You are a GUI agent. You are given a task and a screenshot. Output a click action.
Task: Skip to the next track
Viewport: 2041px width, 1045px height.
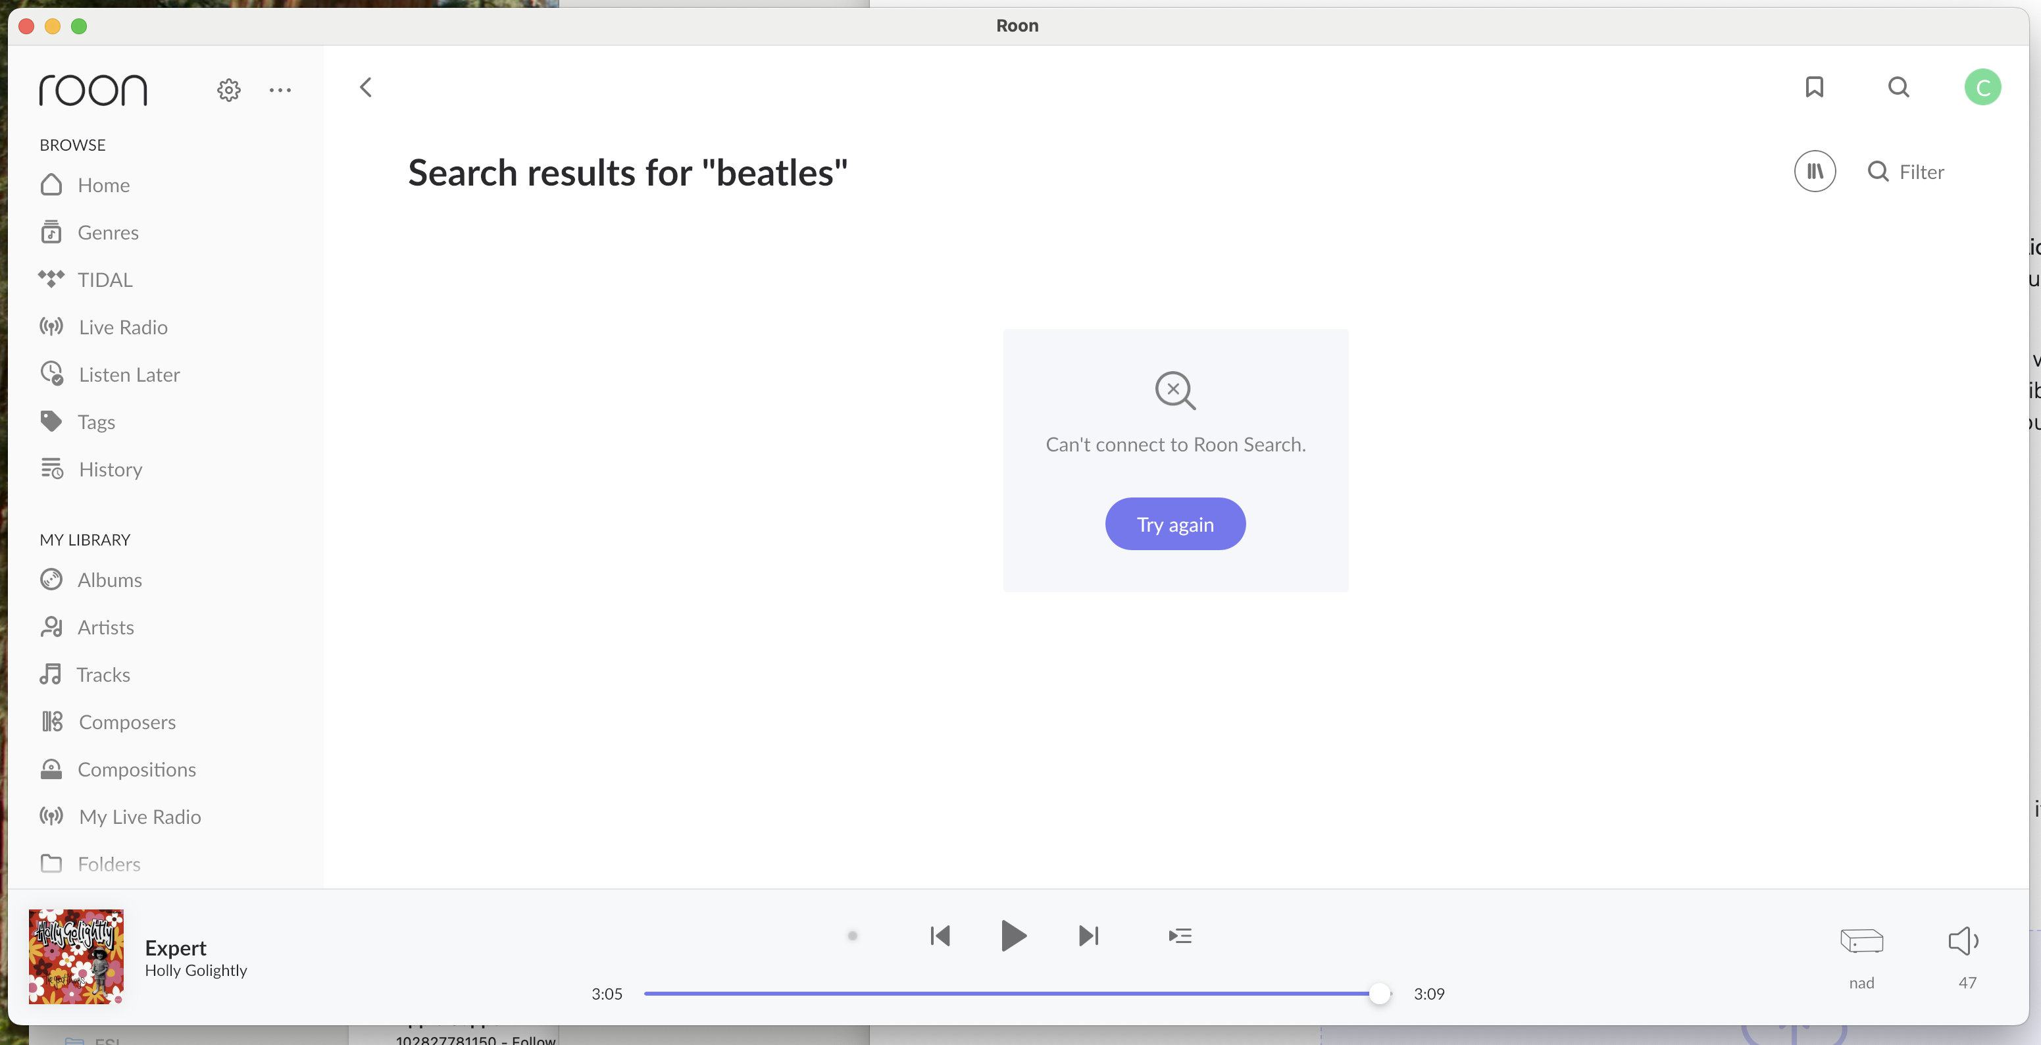tap(1089, 936)
